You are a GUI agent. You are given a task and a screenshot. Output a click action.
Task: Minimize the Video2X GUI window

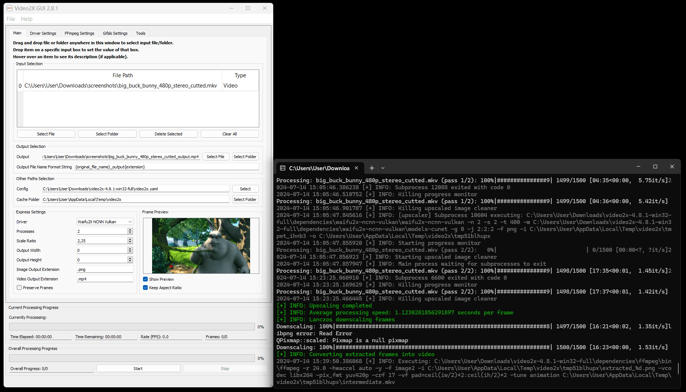[x=231, y=8]
